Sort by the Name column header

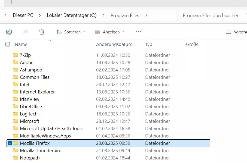pyautogui.click(x=21, y=44)
